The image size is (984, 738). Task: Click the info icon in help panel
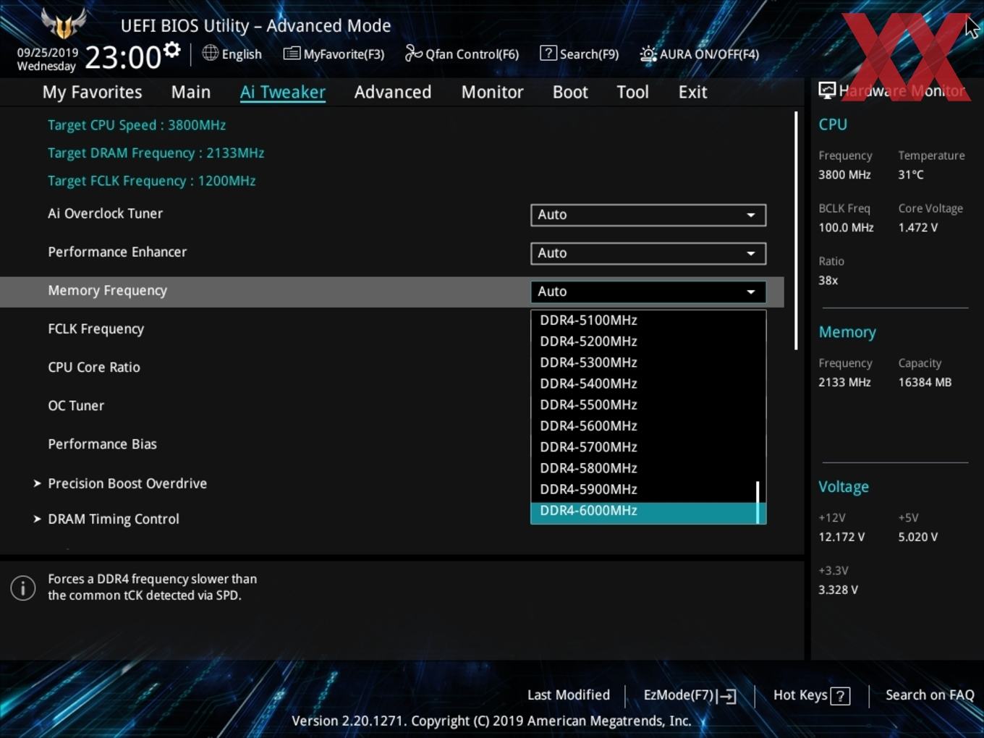[23, 588]
